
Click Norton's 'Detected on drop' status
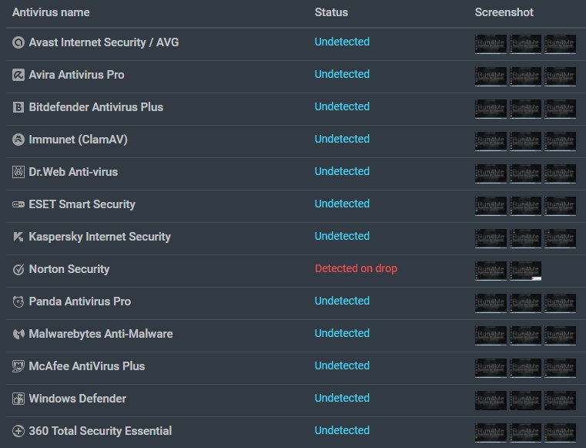(x=356, y=269)
